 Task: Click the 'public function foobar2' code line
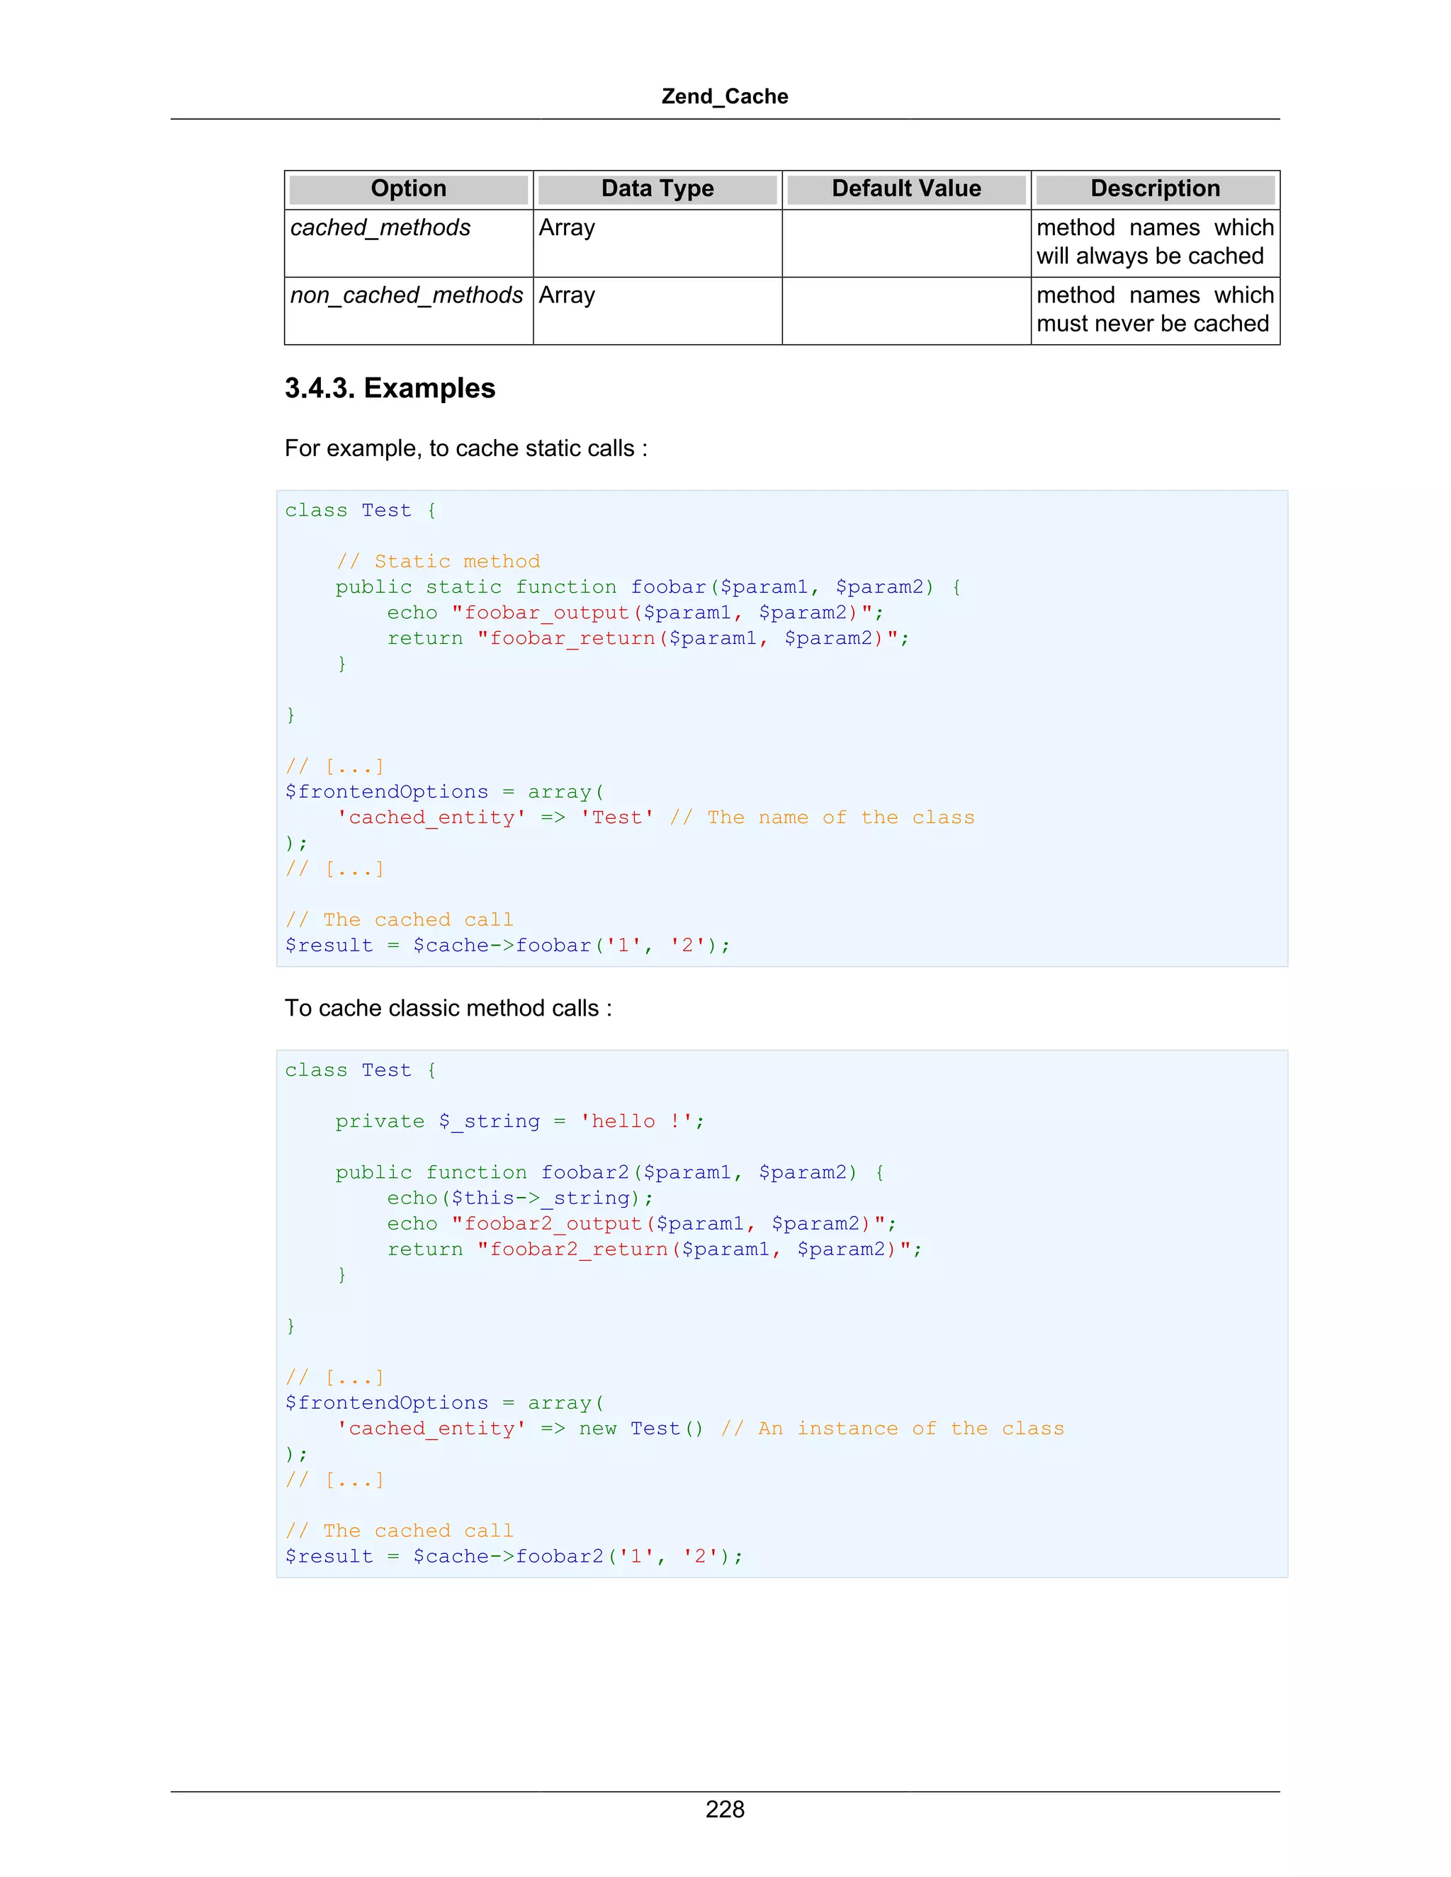[610, 1172]
